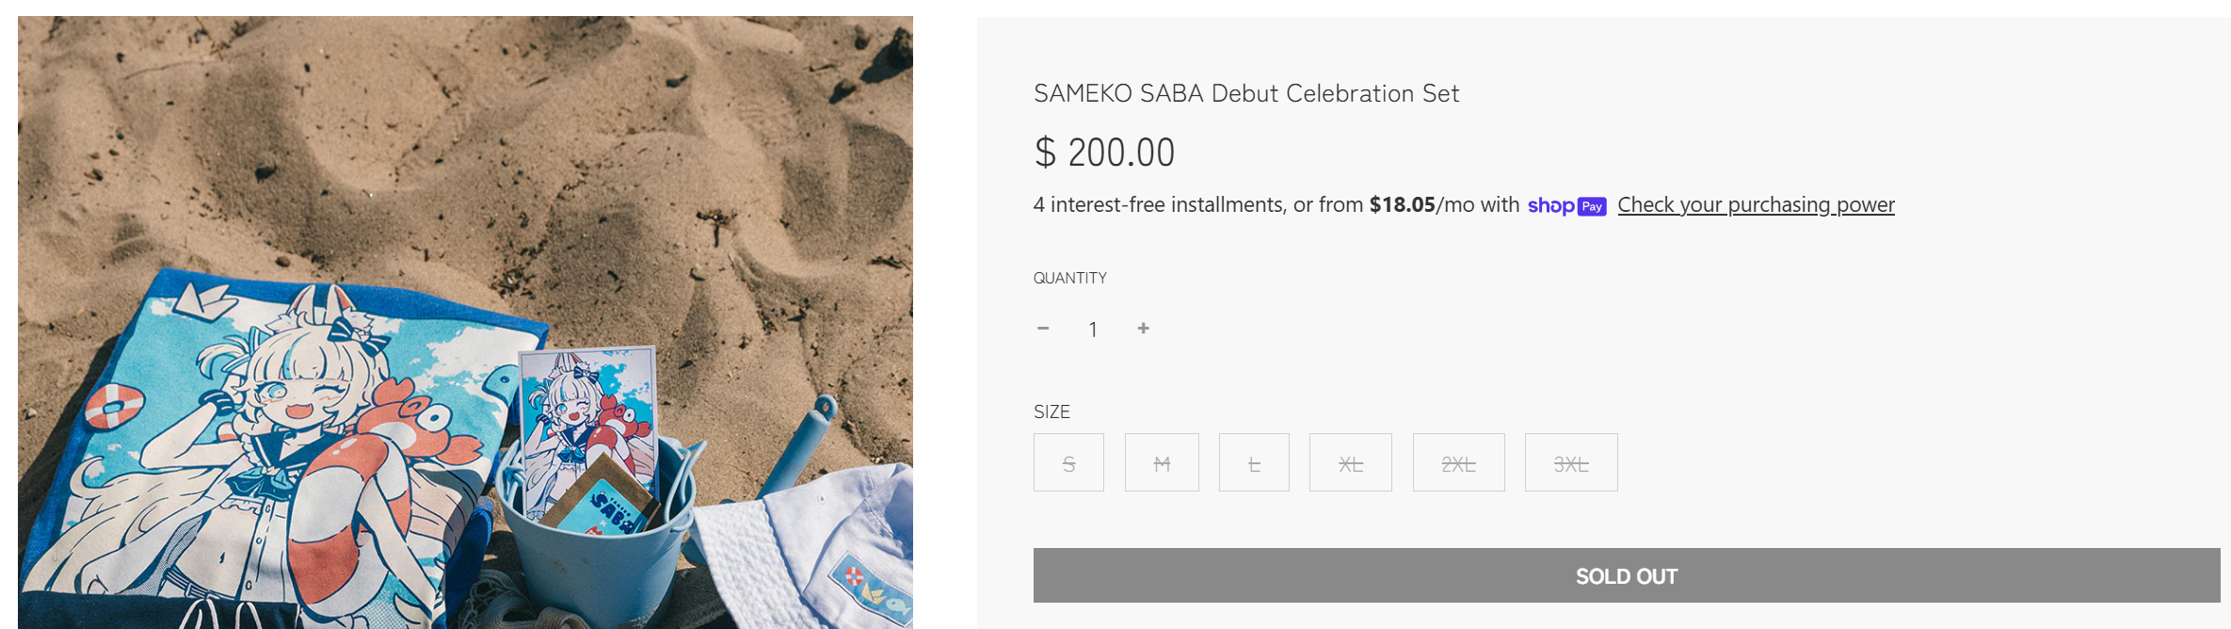
Task: Click the SAMEKO SABA product title
Action: coord(1246,93)
